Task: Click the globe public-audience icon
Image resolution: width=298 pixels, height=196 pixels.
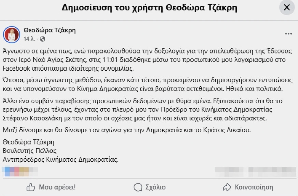Action: (42, 39)
